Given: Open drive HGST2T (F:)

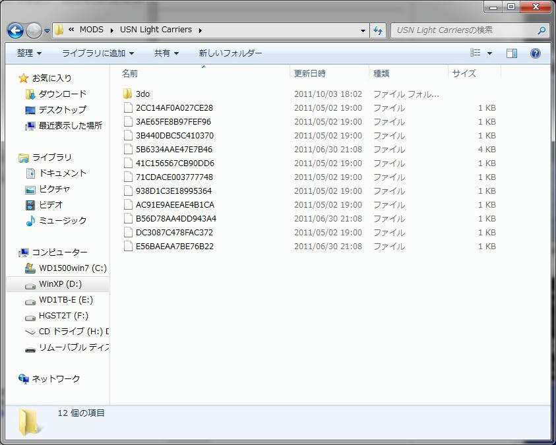Looking at the screenshot, I should click(57, 316).
